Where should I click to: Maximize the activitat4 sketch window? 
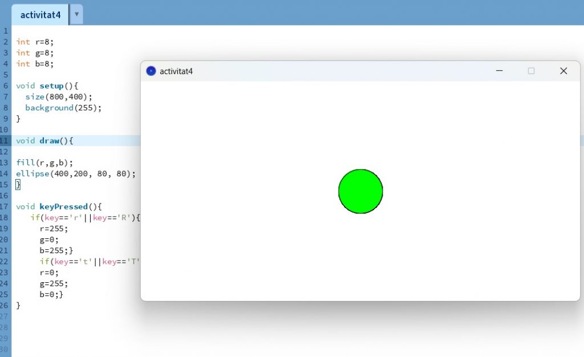pos(531,71)
